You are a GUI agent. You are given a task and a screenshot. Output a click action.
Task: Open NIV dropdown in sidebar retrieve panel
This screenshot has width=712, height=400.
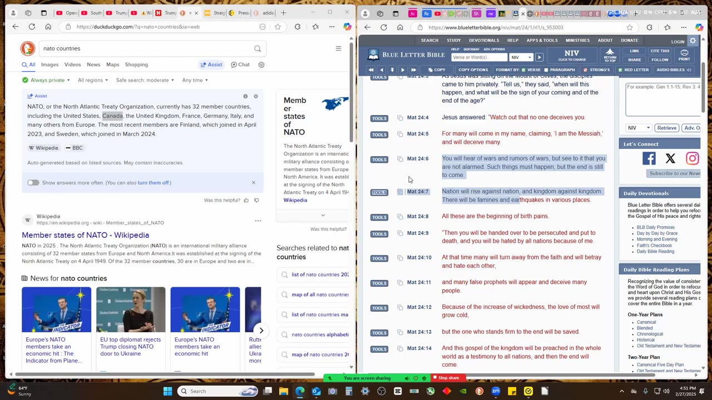point(639,128)
